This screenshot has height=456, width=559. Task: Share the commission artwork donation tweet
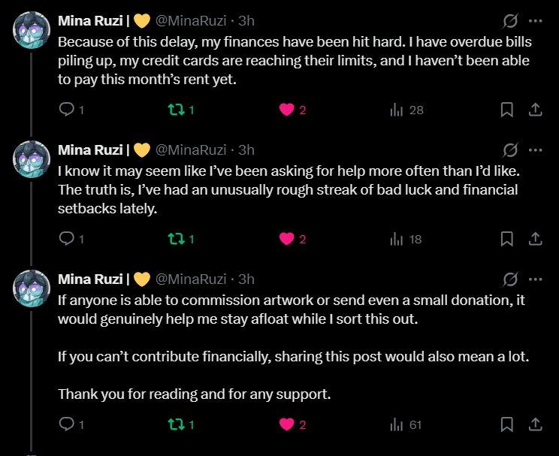click(x=535, y=425)
